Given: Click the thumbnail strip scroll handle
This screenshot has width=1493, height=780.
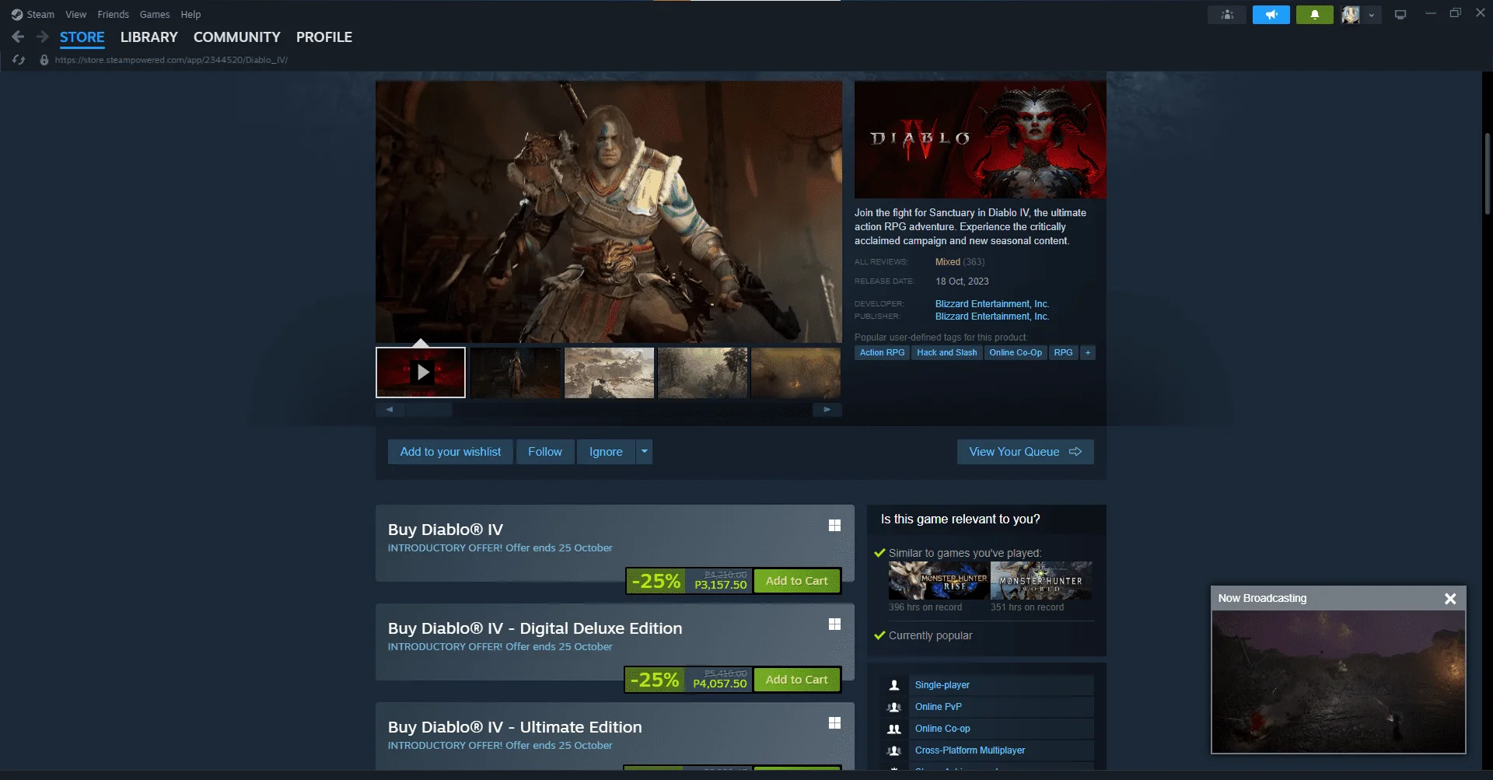Looking at the screenshot, I should click(428, 410).
